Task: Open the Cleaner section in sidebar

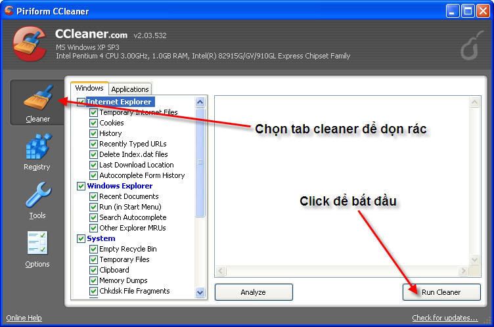Action: click(x=37, y=102)
